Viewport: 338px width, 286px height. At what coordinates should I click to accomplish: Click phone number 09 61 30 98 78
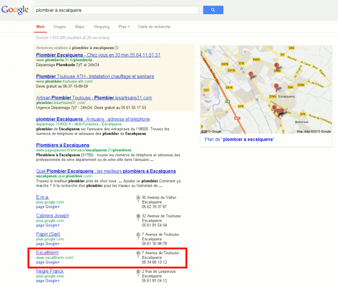pos(154,244)
